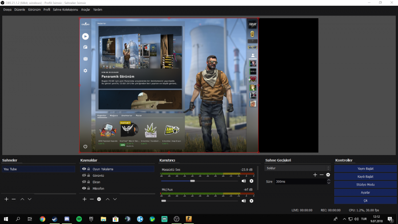Hide the Mikrofon source
This screenshot has height=224, width=398.
(84, 188)
